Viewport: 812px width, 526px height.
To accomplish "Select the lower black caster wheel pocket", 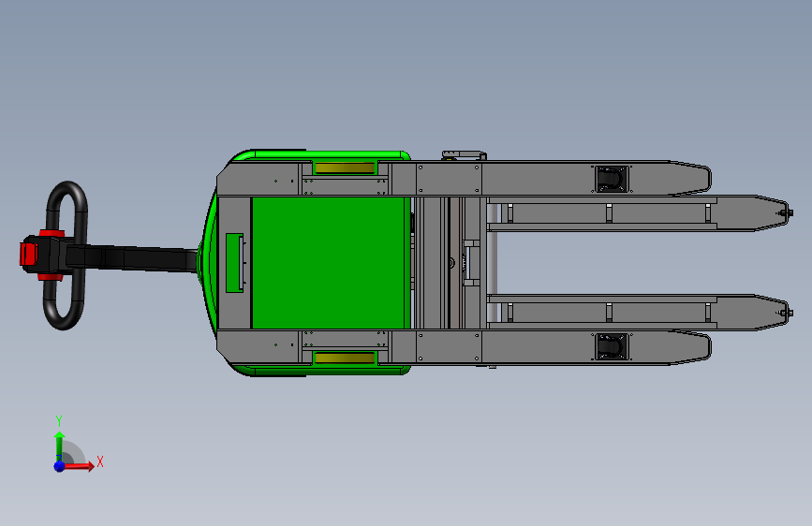I will pos(612,347).
